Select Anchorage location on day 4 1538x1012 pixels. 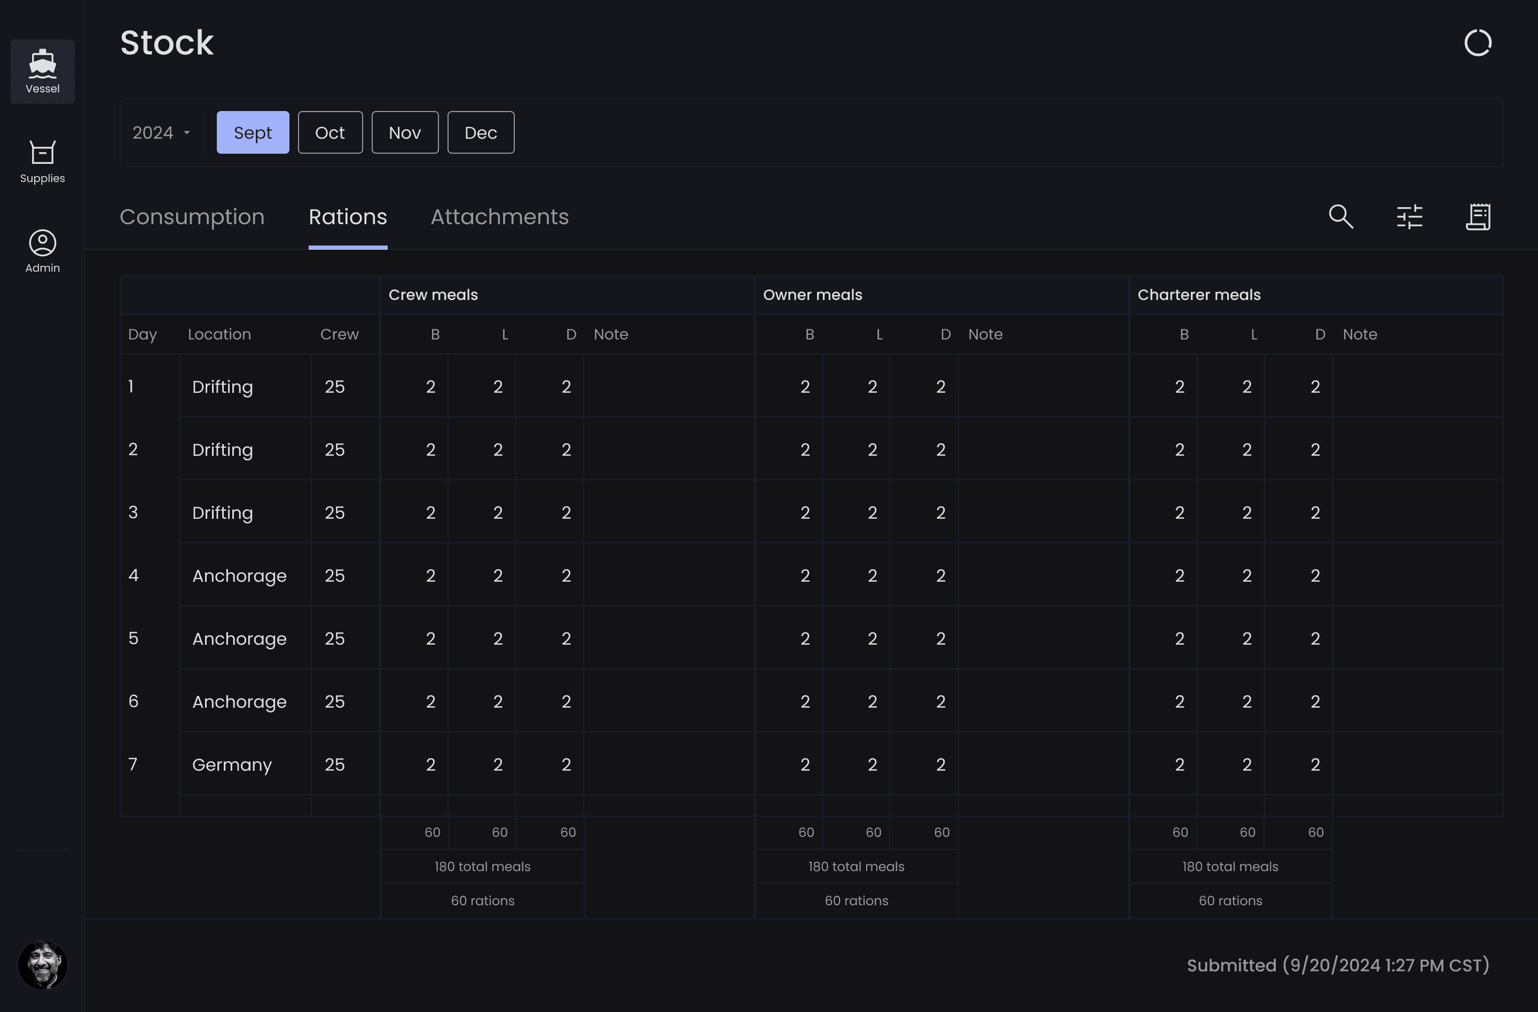coord(246,575)
